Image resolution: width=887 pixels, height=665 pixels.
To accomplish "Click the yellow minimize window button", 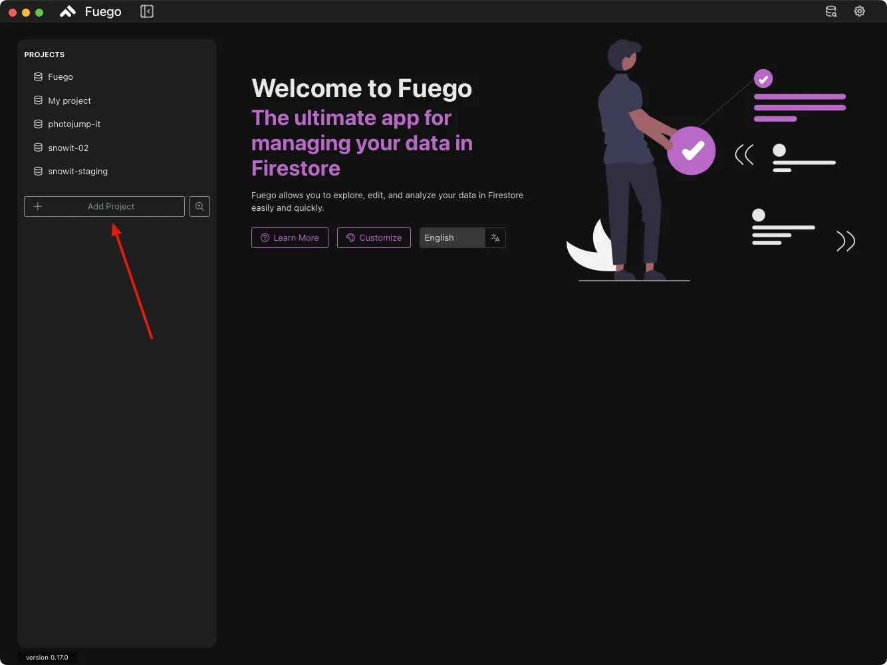I will (26, 12).
